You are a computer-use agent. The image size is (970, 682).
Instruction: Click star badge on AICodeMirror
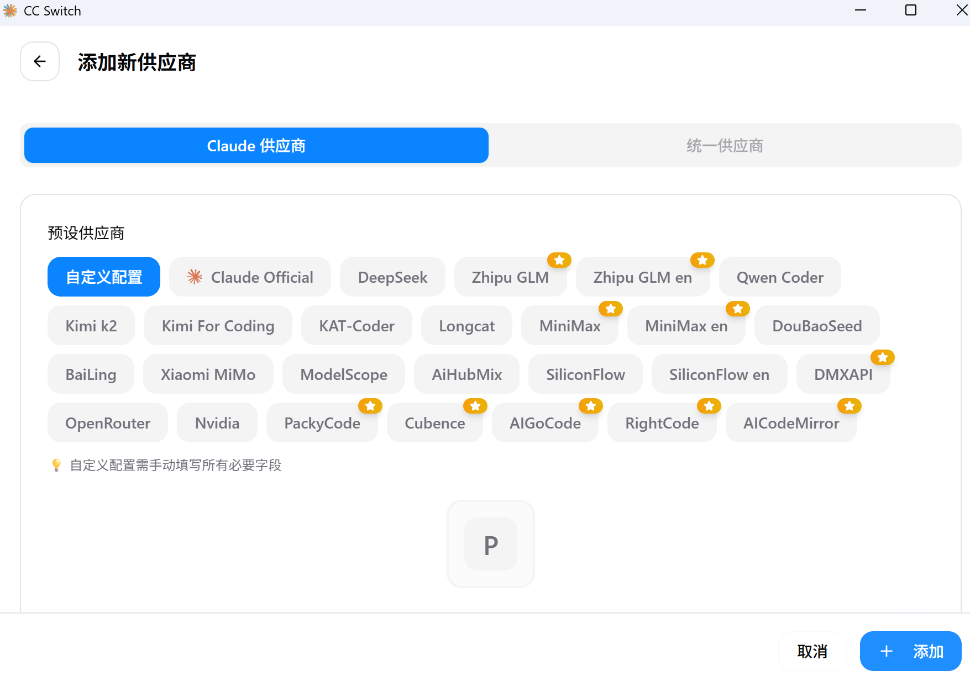pyautogui.click(x=850, y=406)
